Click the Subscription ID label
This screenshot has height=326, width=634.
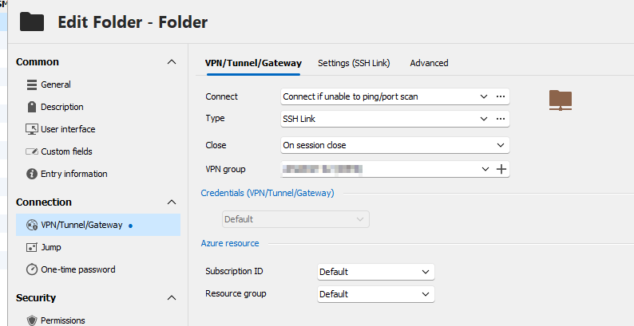[234, 271]
